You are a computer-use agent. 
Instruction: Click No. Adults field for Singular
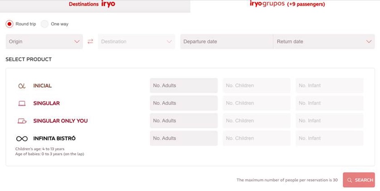click(x=184, y=103)
